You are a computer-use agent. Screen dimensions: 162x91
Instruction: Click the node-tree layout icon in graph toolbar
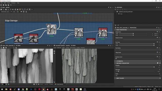[15, 9]
